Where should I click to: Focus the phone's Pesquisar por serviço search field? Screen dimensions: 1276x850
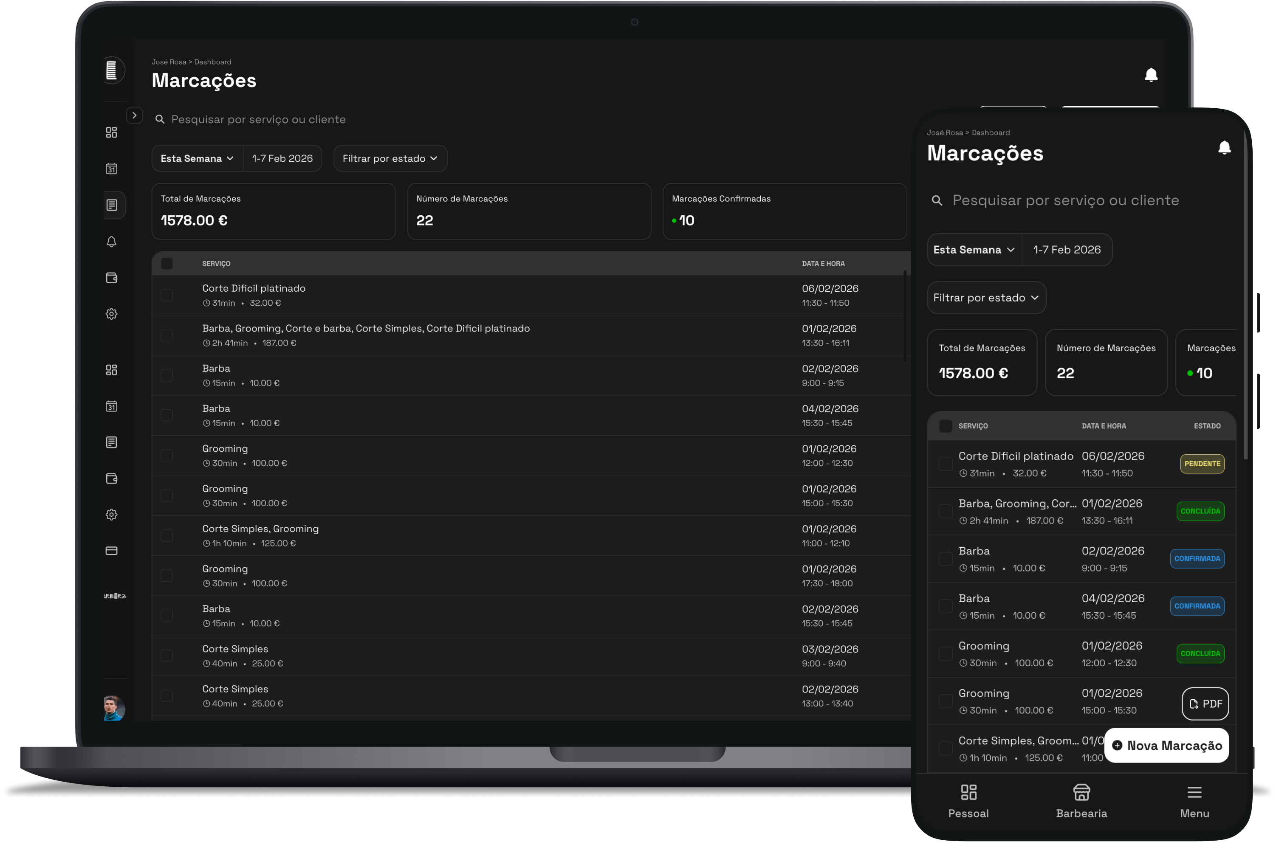pos(1065,200)
